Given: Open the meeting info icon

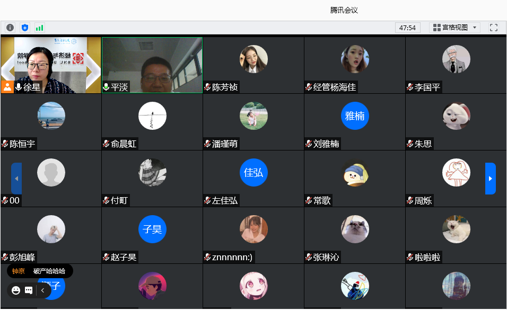Looking at the screenshot, I should coord(10,27).
